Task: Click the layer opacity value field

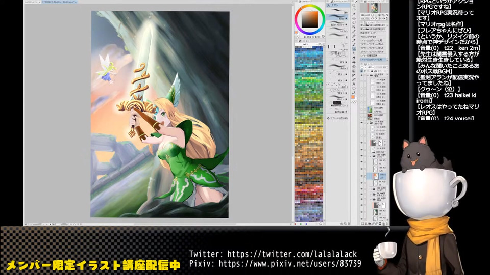Action: (385, 67)
